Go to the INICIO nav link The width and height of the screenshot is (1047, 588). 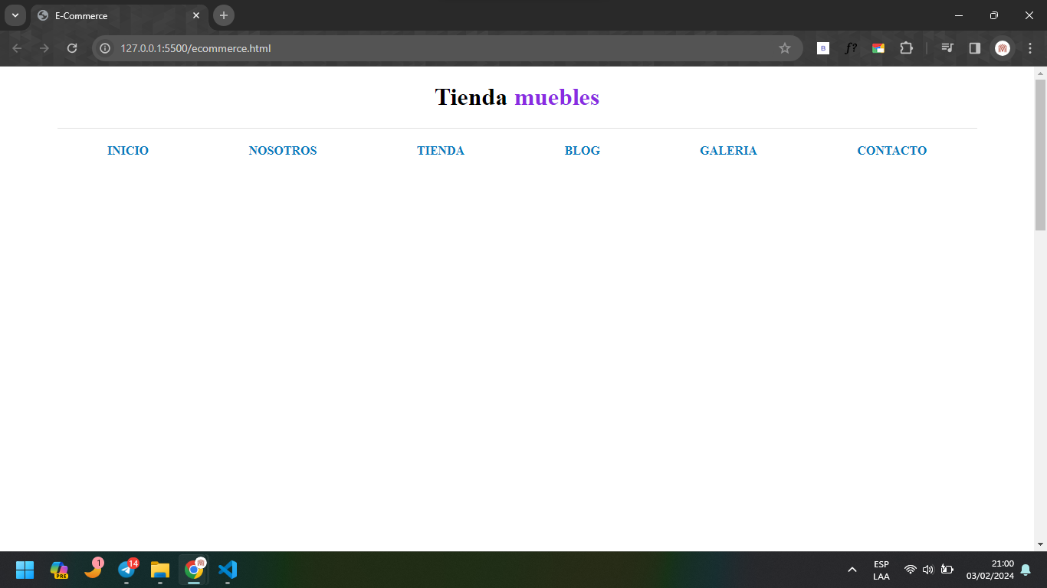pos(128,151)
